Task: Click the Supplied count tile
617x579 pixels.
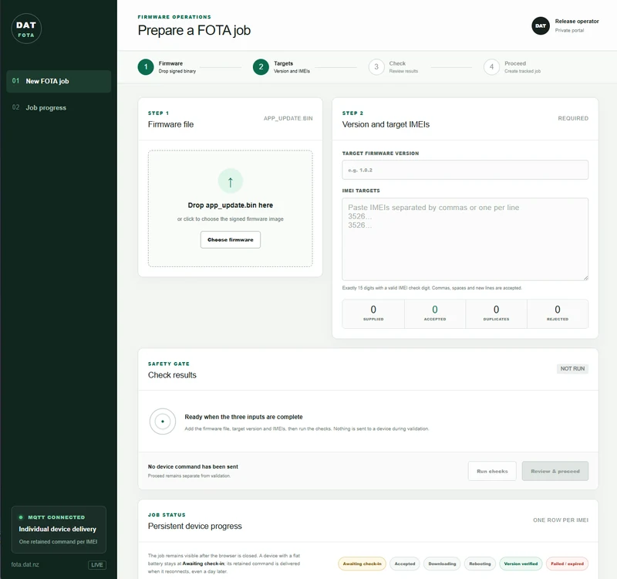Action: [373, 314]
